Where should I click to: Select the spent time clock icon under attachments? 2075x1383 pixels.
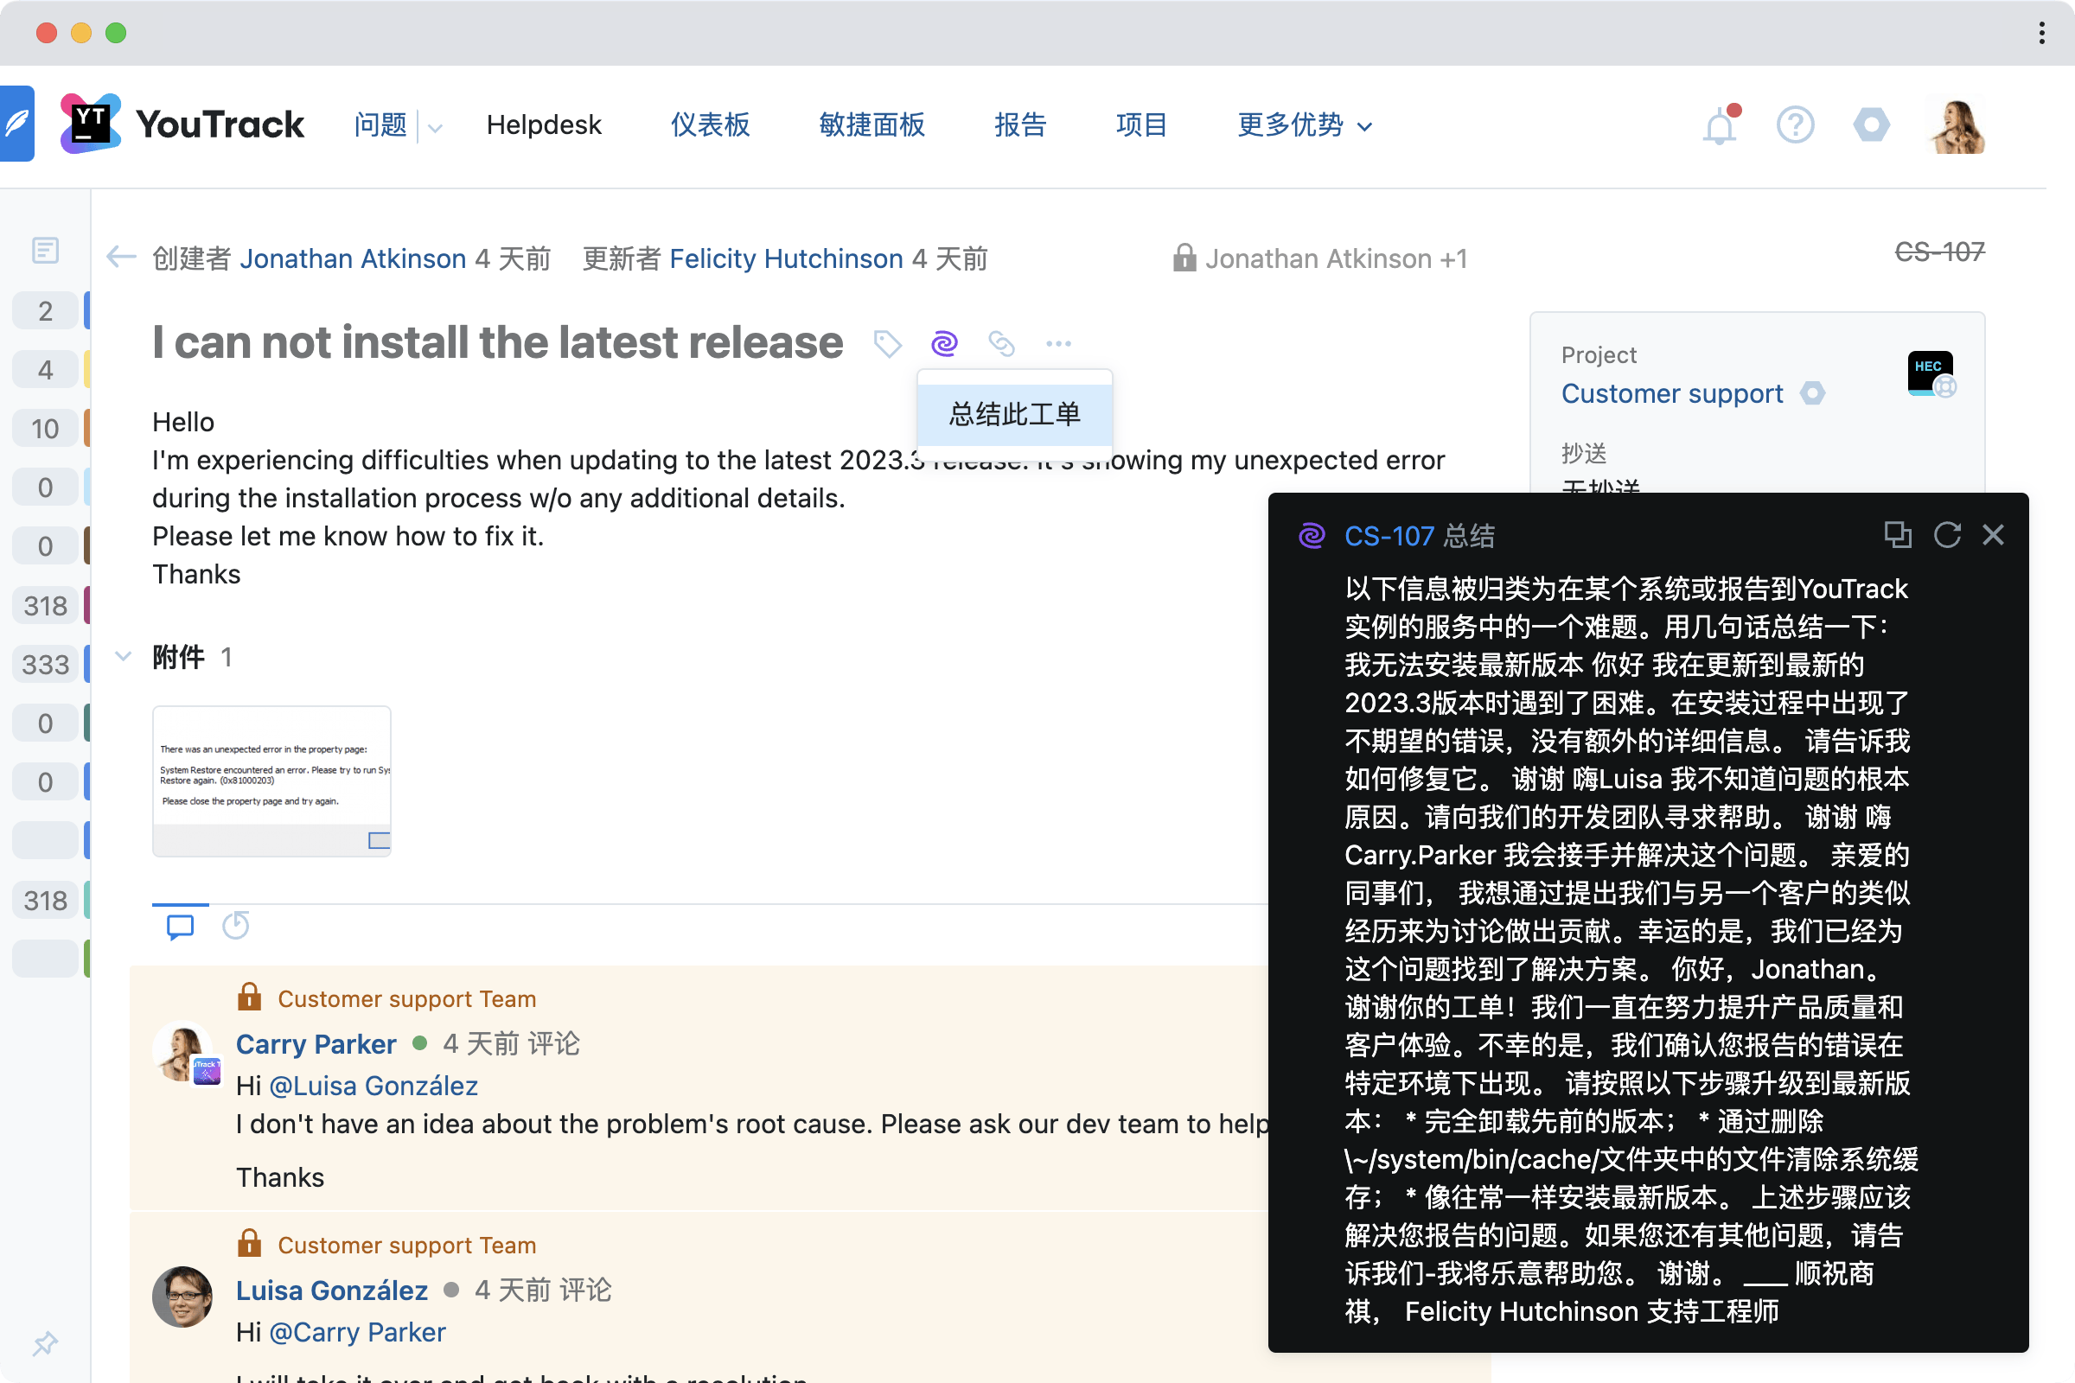coord(235,926)
